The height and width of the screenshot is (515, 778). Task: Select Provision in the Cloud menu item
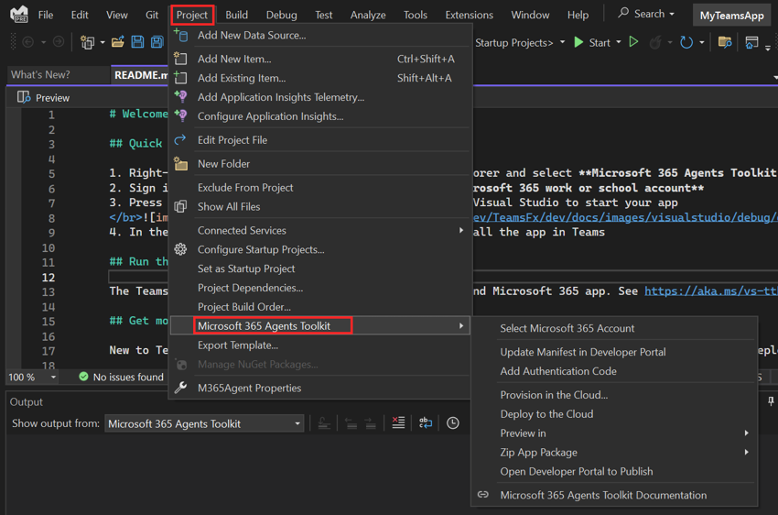[554, 395]
